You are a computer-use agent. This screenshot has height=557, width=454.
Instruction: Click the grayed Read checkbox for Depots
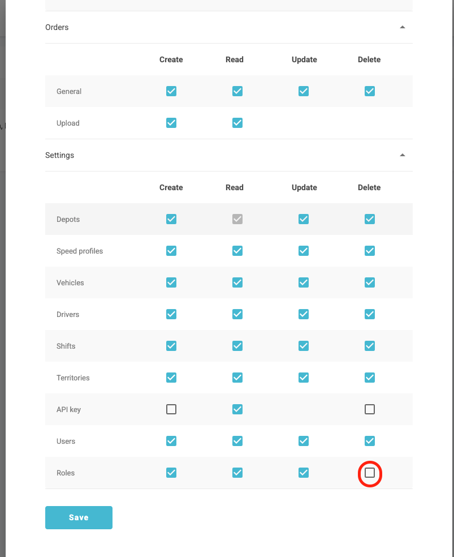pyautogui.click(x=237, y=219)
